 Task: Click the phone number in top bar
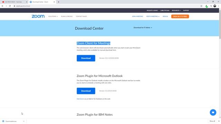coord(165,11)
